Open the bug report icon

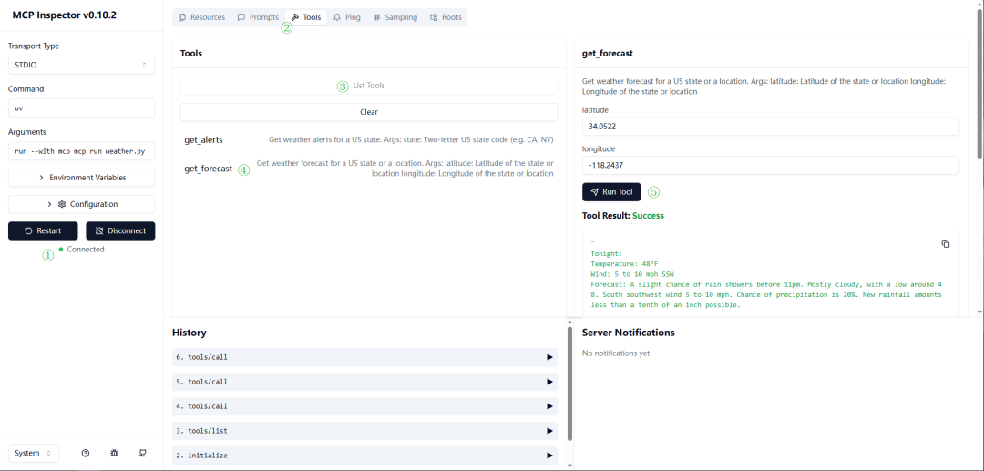click(114, 453)
